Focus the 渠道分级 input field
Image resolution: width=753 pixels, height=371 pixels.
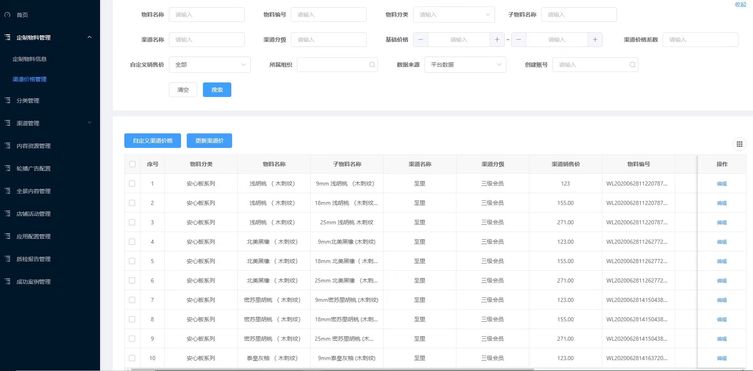click(329, 40)
